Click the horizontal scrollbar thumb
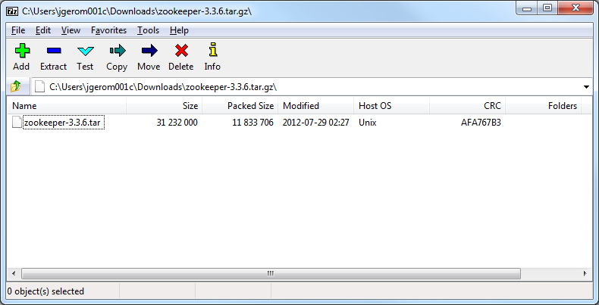Screen dimensions: 599x305 [x=271, y=273]
